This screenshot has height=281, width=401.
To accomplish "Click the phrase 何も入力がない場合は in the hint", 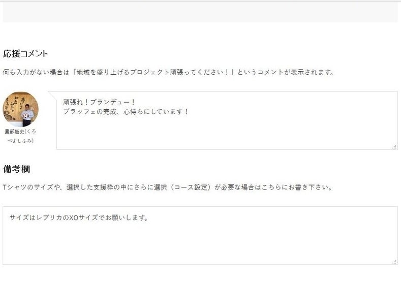I will tap(35, 72).
